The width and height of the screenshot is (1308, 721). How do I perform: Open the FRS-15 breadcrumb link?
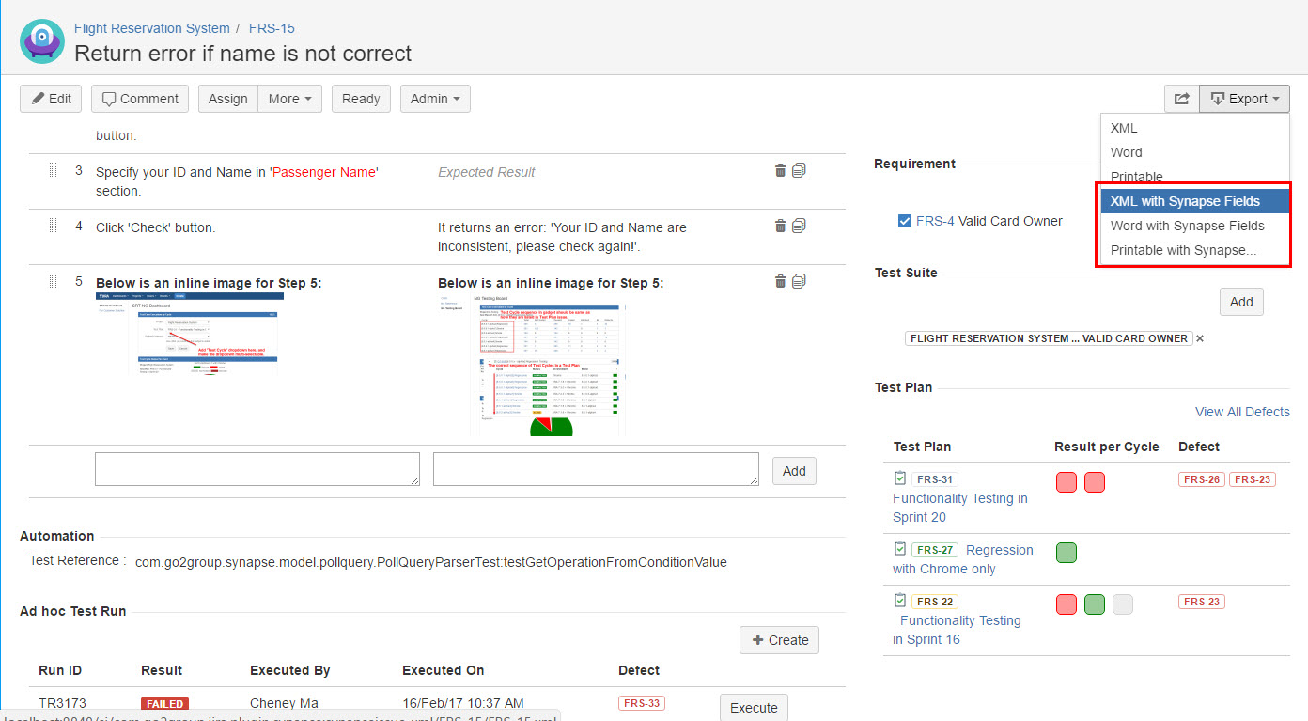tap(272, 28)
